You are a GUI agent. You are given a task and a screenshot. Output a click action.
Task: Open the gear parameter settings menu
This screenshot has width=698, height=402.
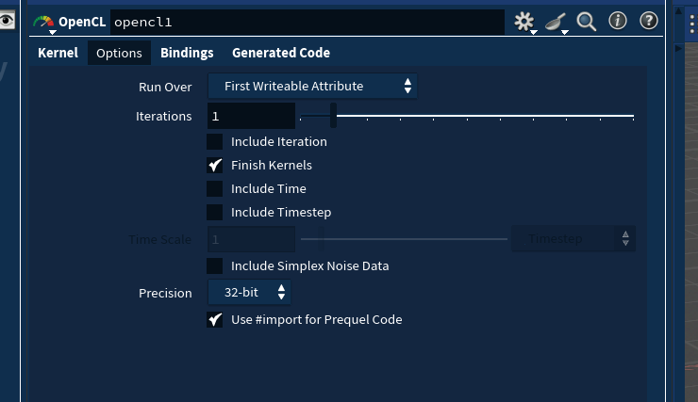523,21
